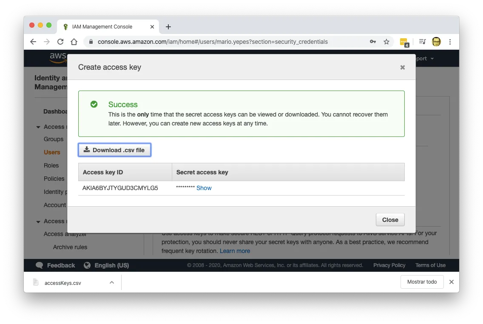Open the Support dropdown arrow
483x324 pixels.
pyautogui.click(x=432, y=59)
